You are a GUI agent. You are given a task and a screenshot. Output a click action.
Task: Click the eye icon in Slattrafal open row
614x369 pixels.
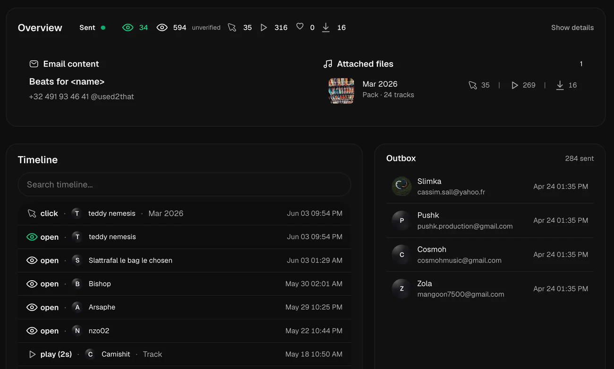tap(32, 260)
